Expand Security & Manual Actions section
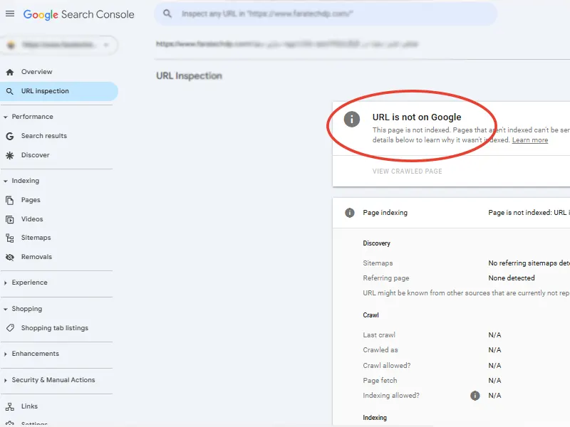570x427 pixels. pyautogui.click(x=6, y=380)
